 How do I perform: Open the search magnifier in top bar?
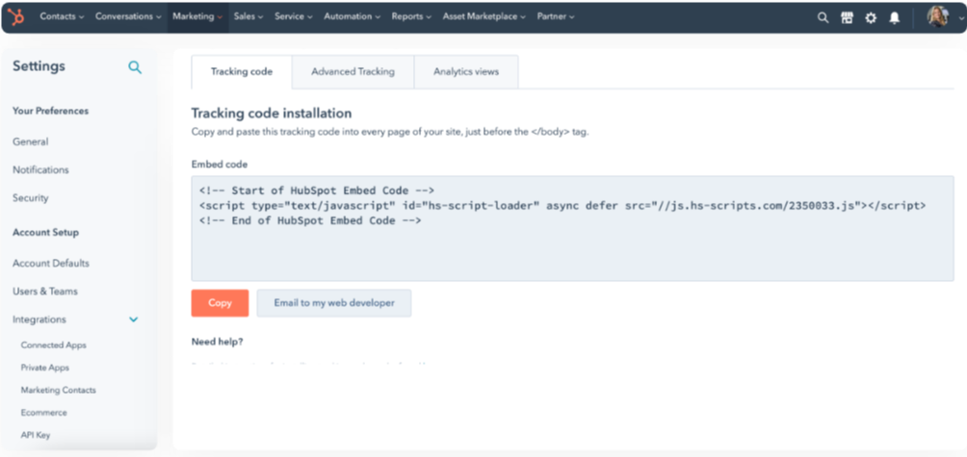coord(823,18)
